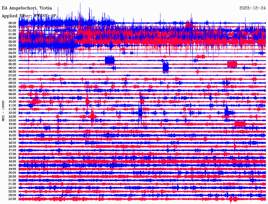Select the 14:30 time row label
Screen dimensions: 268x204
(12, 132)
